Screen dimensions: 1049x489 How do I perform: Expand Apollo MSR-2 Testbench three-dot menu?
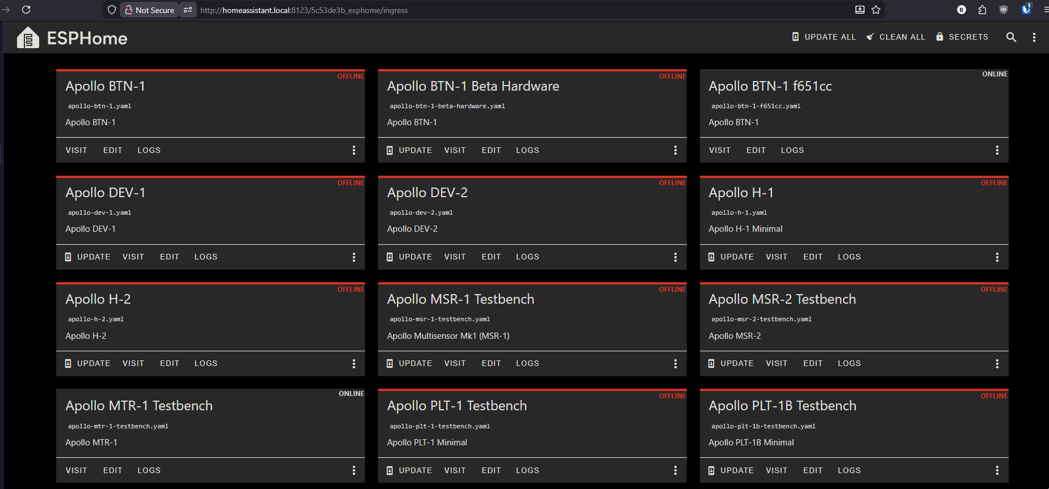[997, 364]
